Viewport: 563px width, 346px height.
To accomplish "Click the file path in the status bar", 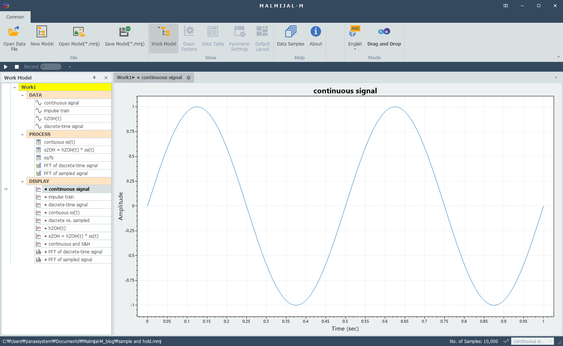I will click(82, 342).
